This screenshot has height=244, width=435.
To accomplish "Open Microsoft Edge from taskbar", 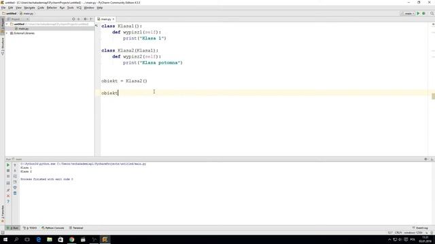I will click(38, 239).
